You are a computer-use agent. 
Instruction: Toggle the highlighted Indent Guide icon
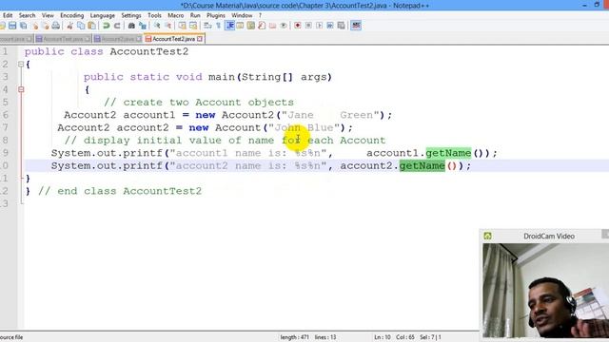click(230, 26)
